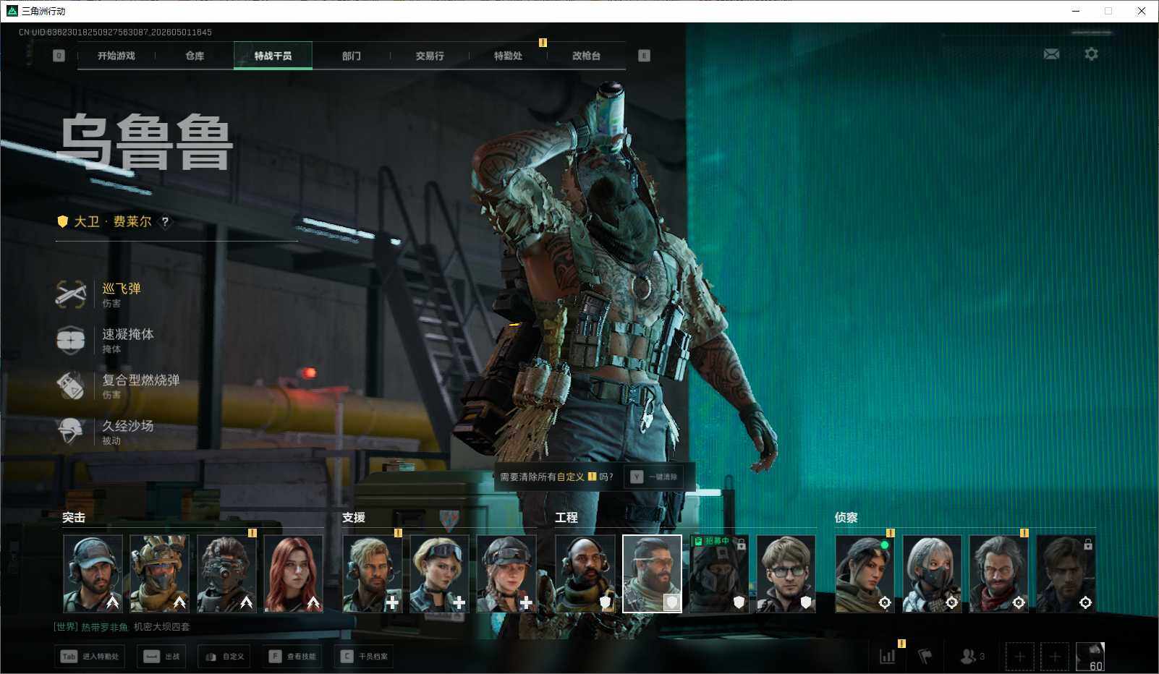Image resolution: width=1159 pixels, height=674 pixels.
Task: Select the 速凝掩体 skill icon
Action: click(71, 340)
